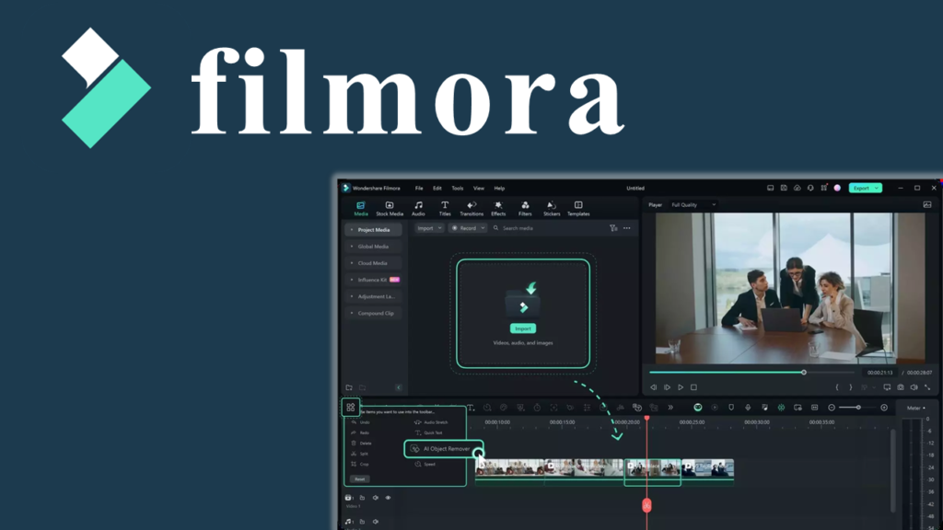Open the Import dropdown in the media toolbar
Image resolution: width=943 pixels, height=530 pixels.
[x=429, y=228]
